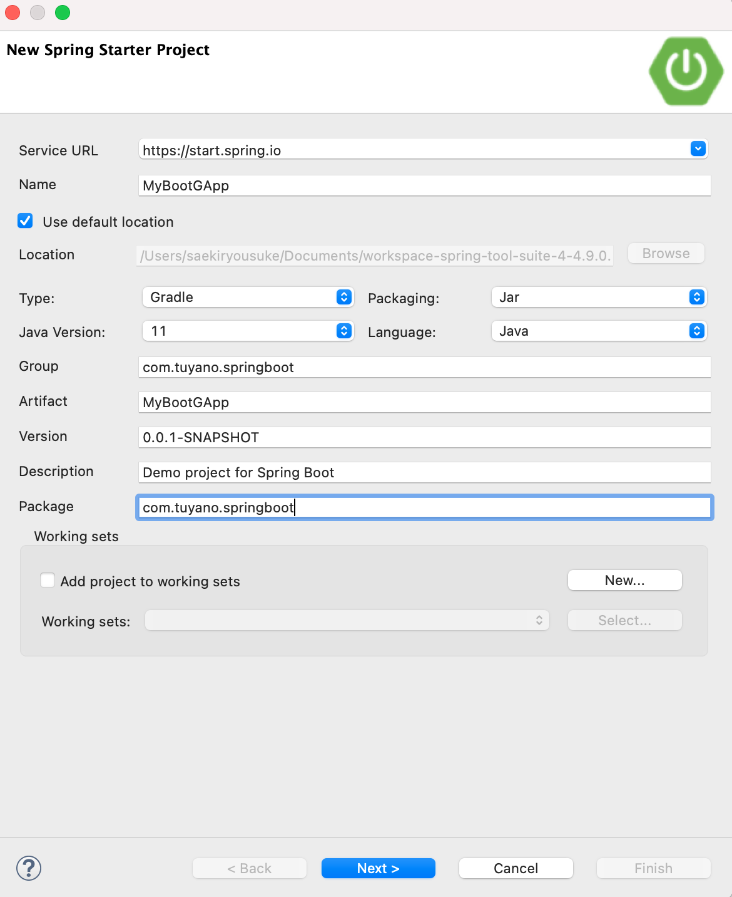
Task: Expand the Service URL dropdown
Action: point(698,148)
